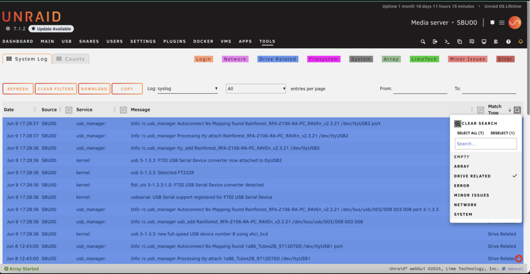The image size is (530, 274).
Task: Sort by the Service column arrows
Action: (115, 110)
